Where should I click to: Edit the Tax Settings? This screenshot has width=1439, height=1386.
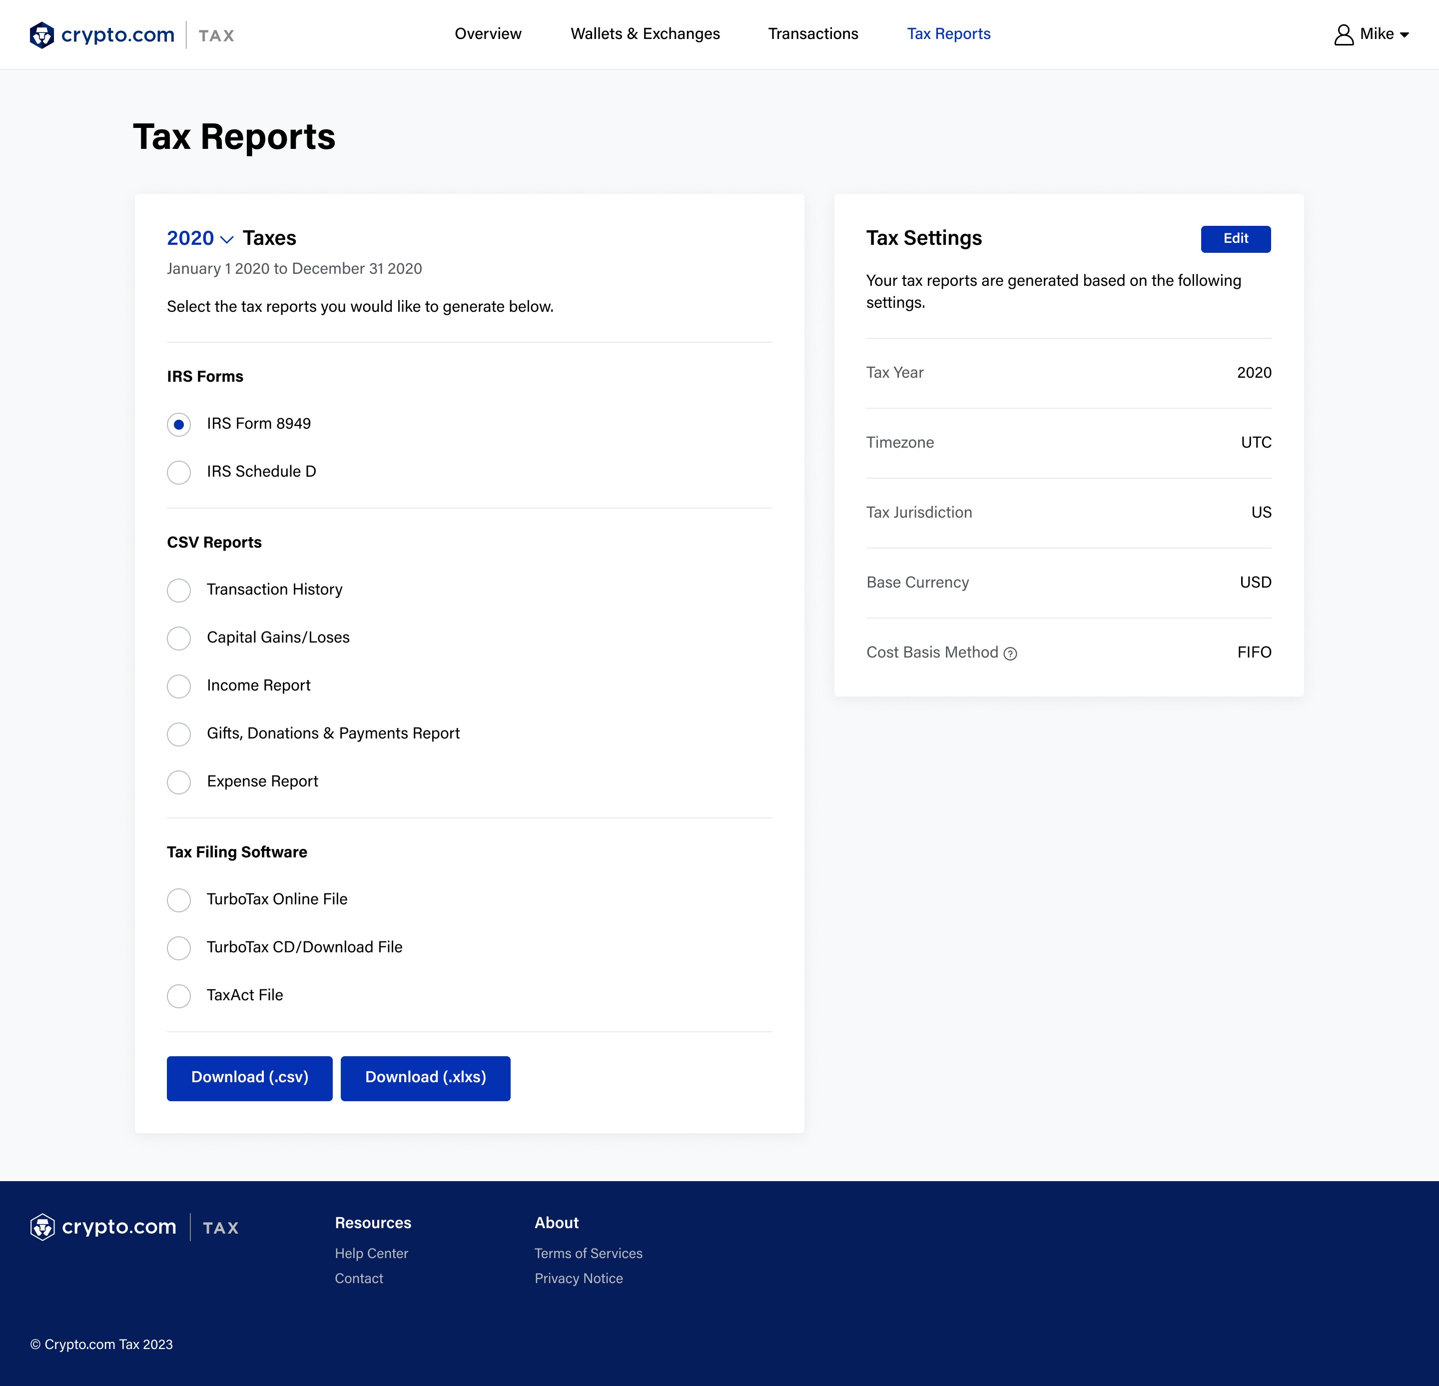click(x=1235, y=239)
